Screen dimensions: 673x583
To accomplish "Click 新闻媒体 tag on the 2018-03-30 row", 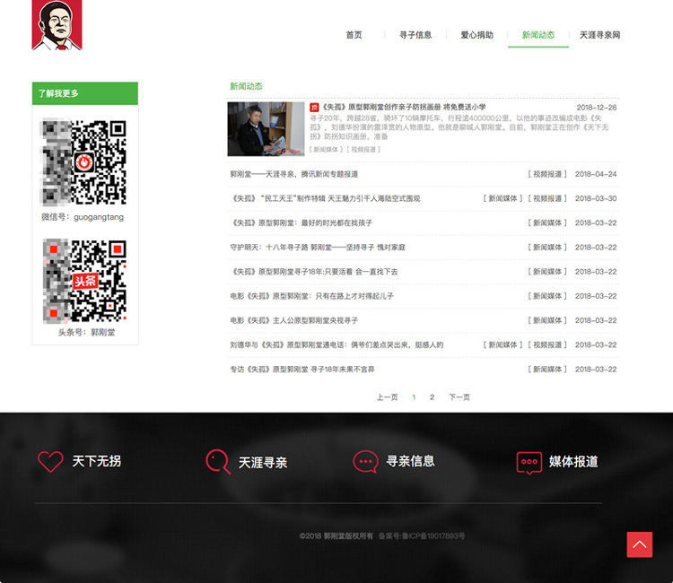I will pyautogui.click(x=503, y=198).
